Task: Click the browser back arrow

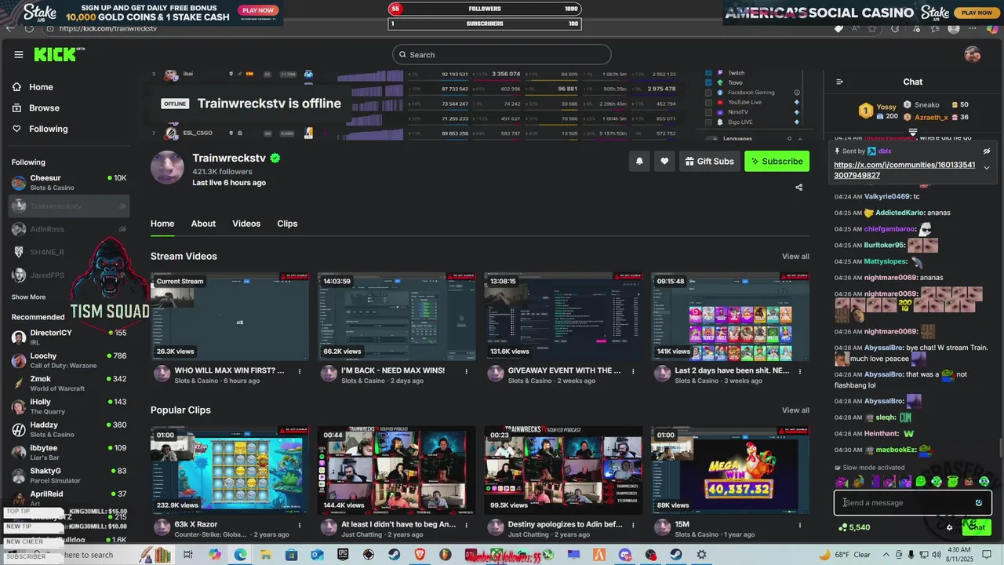Action: coord(10,28)
